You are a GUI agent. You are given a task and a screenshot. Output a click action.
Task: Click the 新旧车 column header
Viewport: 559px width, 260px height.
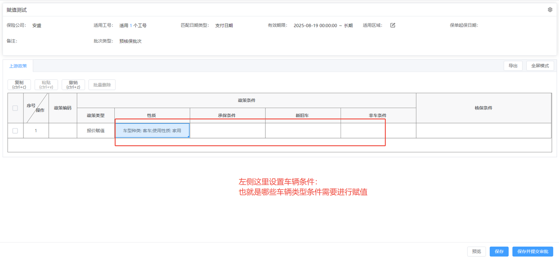[303, 115]
